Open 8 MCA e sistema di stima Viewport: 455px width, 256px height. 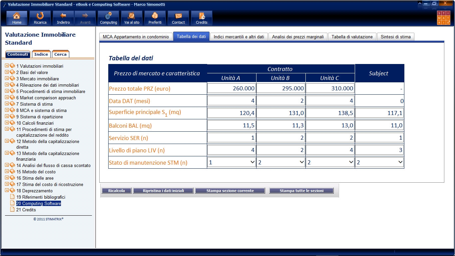click(x=41, y=110)
